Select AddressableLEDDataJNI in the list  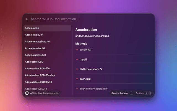pos(47,82)
